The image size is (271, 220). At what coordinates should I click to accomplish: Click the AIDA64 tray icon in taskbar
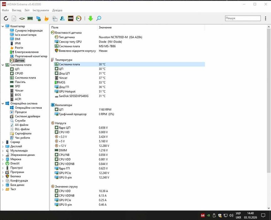203,215
